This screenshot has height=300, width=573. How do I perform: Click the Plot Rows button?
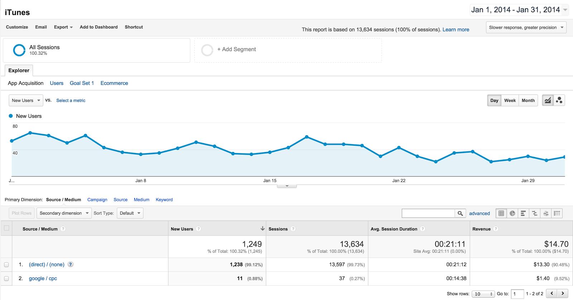point(21,213)
